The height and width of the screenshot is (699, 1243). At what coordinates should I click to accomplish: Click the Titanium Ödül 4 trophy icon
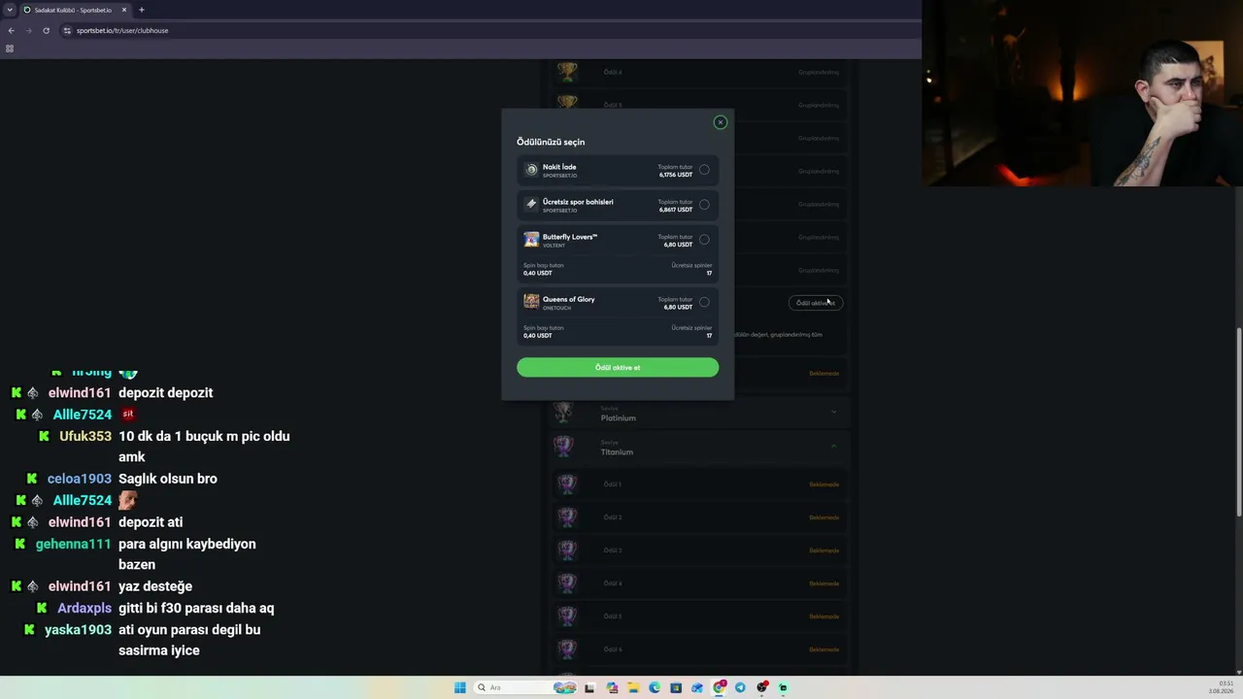[x=567, y=583]
